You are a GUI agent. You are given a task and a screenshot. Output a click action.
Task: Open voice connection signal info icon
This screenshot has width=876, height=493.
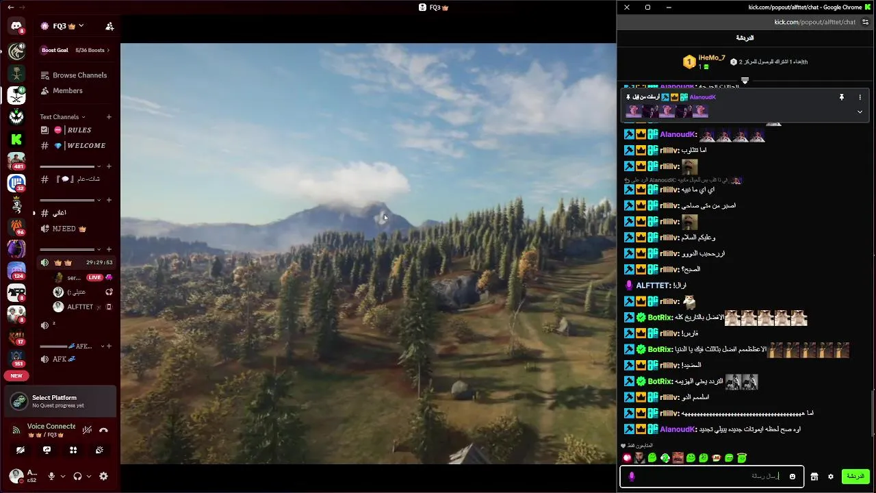[16, 430]
